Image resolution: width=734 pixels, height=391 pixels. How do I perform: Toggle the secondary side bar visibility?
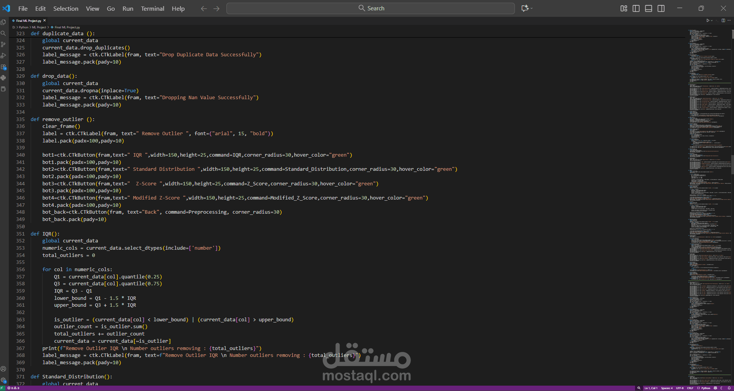coord(661,8)
